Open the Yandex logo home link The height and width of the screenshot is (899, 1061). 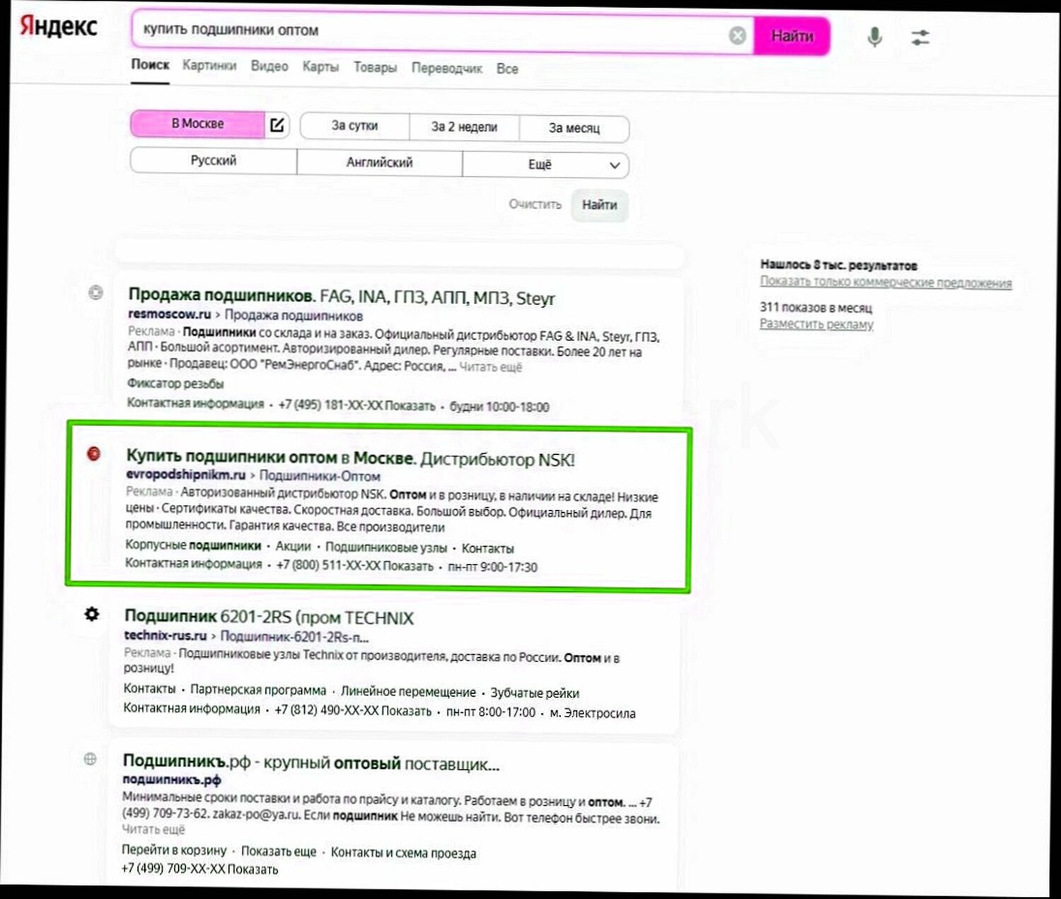[x=58, y=26]
